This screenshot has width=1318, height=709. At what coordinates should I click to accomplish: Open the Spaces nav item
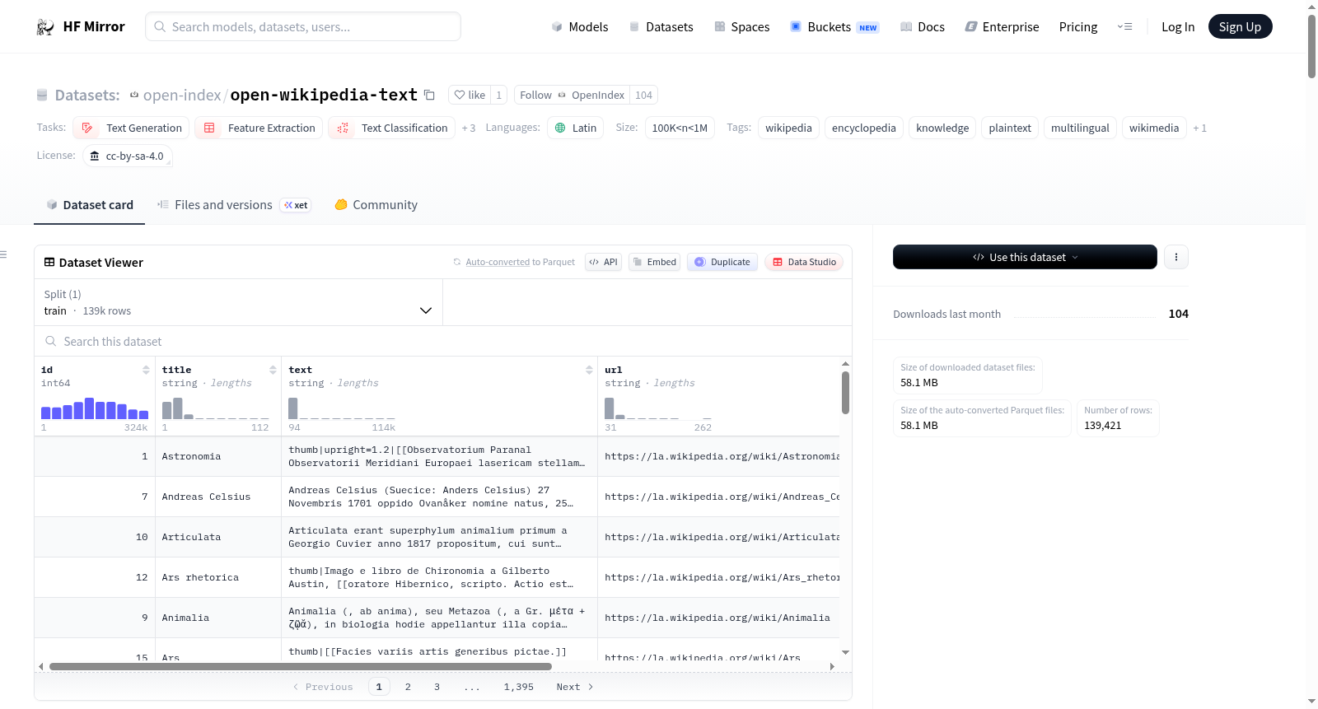pos(741,27)
